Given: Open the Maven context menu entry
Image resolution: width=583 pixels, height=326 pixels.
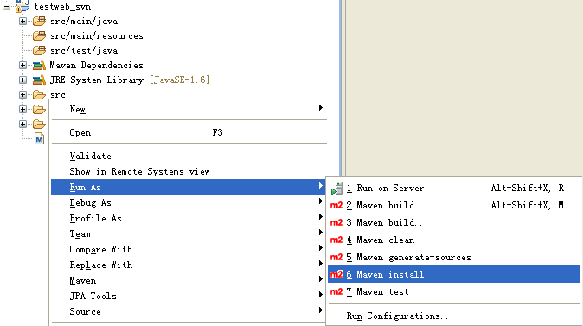Looking at the screenshot, I should pyautogui.click(x=189, y=281).
